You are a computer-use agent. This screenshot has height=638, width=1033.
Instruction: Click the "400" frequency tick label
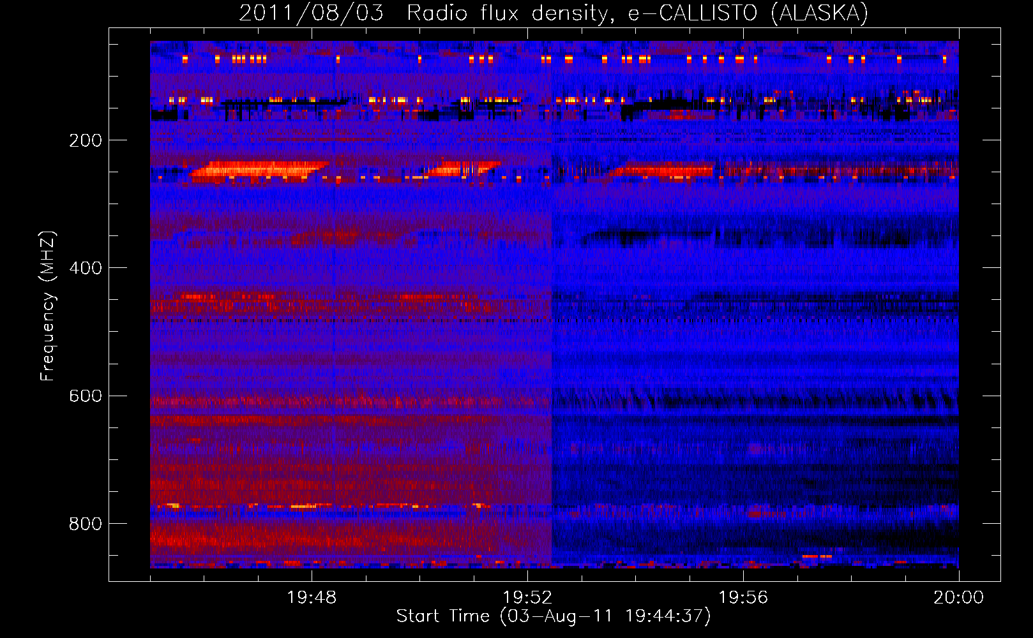[86, 268]
